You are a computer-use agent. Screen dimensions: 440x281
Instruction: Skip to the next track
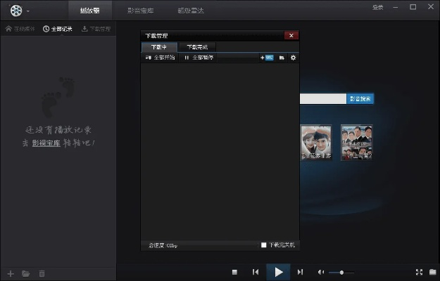pyautogui.click(x=301, y=272)
